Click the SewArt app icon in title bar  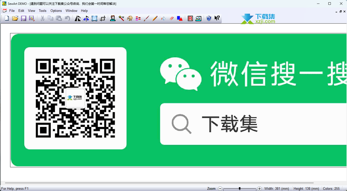pyautogui.click(x=4, y=4)
